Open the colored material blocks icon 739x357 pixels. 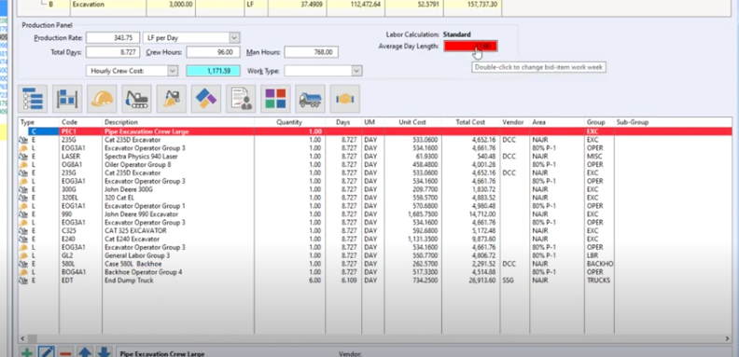[x=206, y=99]
